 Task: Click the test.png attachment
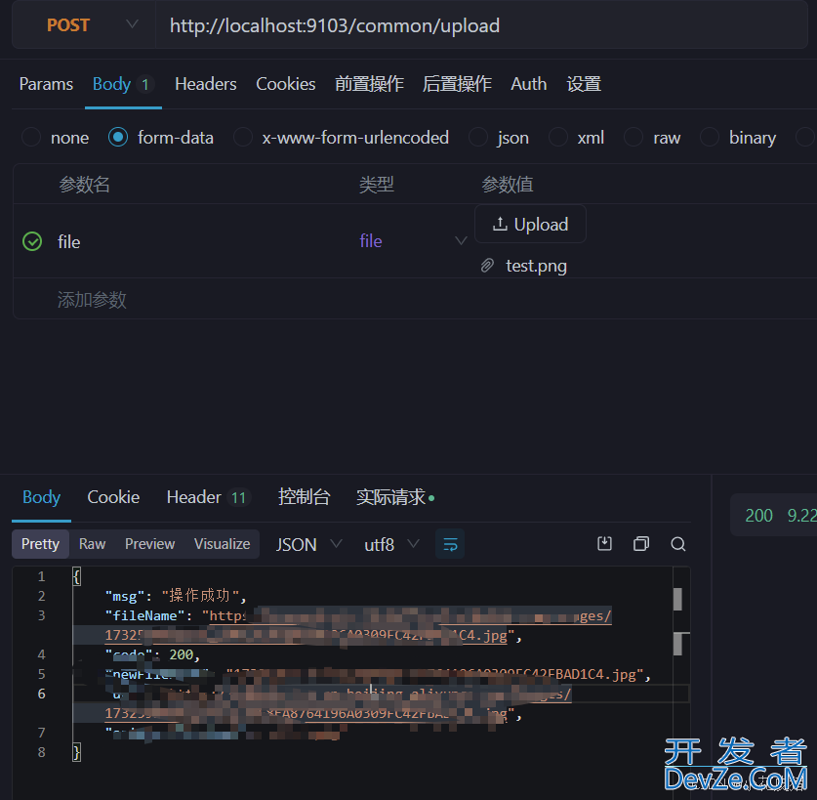536,266
